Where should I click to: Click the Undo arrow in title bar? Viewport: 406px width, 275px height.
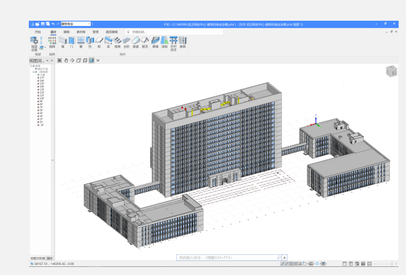[53, 24]
